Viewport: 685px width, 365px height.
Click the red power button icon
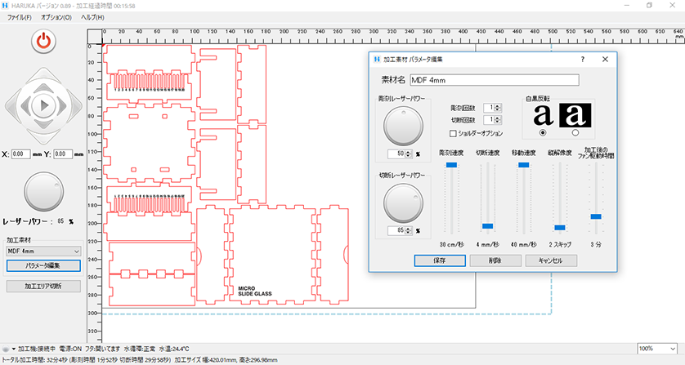point(43,41)
